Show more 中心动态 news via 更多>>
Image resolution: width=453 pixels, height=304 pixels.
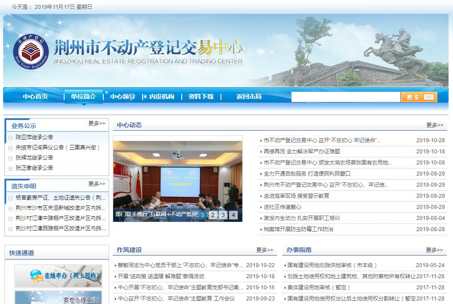(435, 125)
